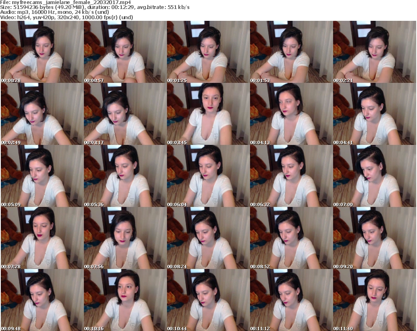Select the thumbnail timestamped 00:09:48
Viewport: 417px width, 331px height.
click(42, 300)
